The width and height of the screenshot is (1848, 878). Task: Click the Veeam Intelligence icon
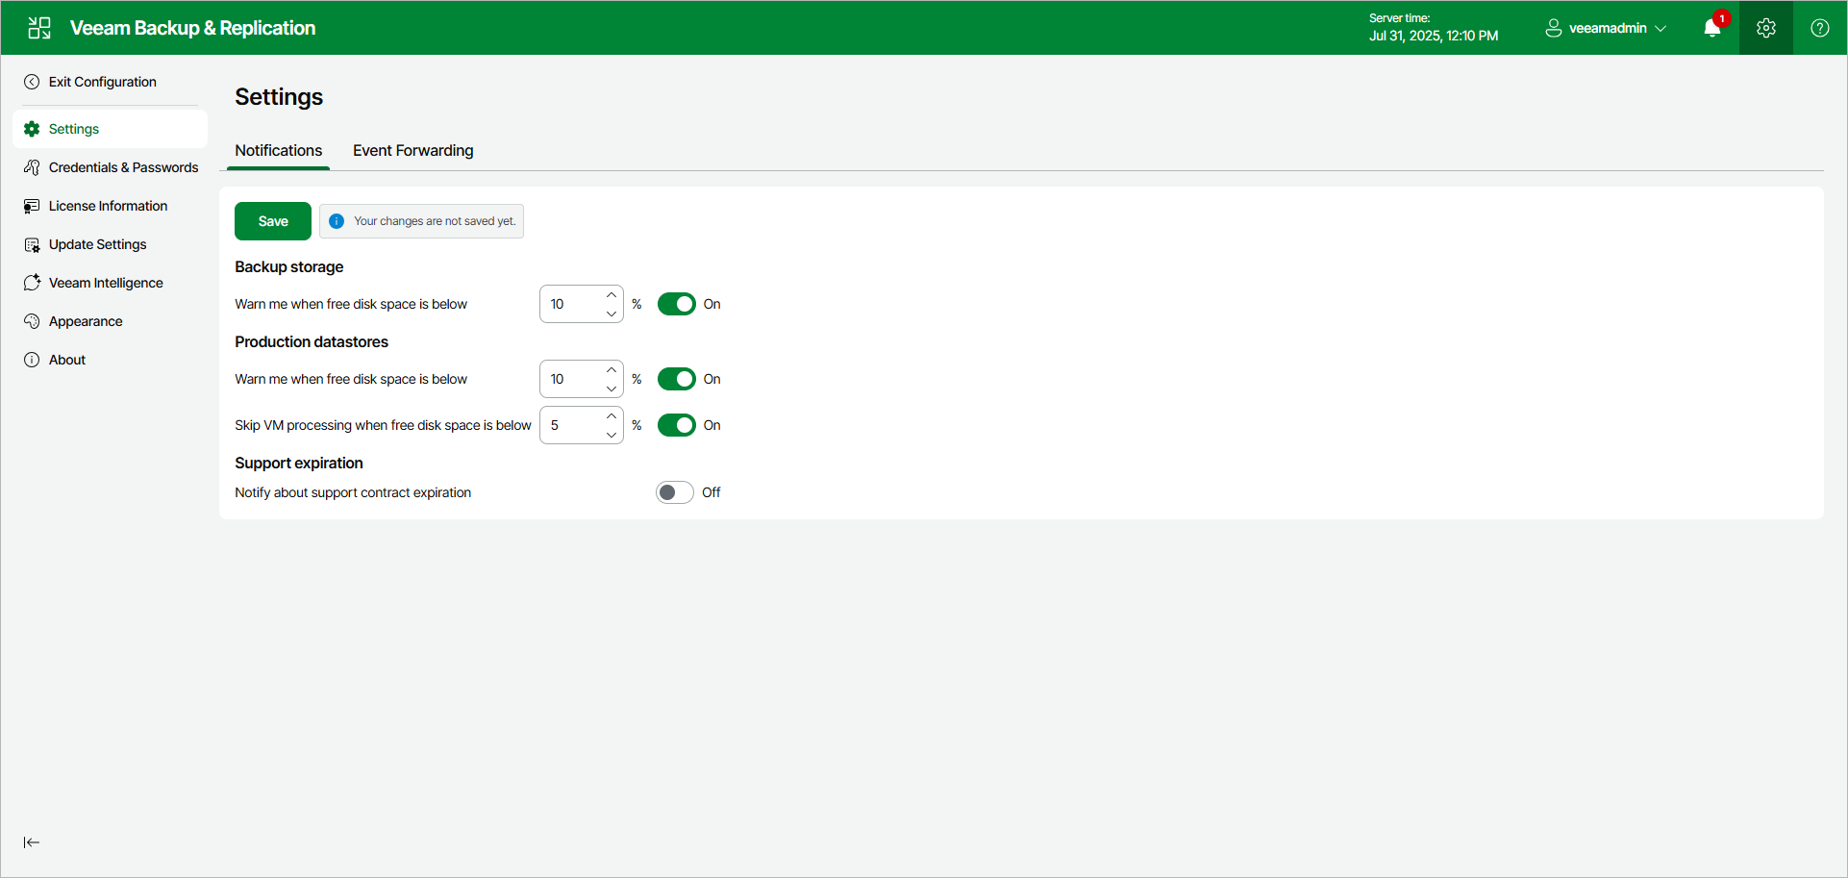coord(32,283)
